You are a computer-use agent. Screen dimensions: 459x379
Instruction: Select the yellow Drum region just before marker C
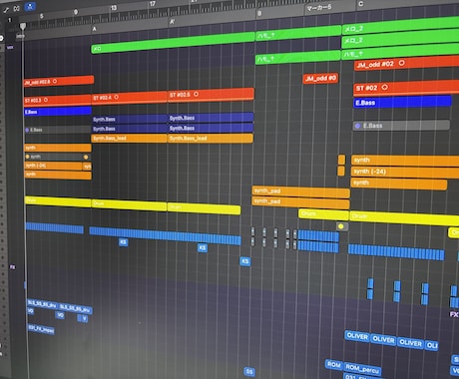[x=323, y=213]
